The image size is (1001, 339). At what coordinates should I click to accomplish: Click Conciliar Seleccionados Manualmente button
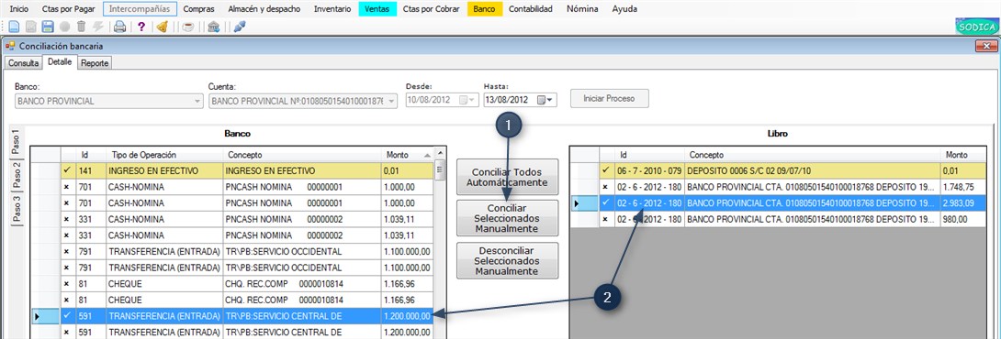(508, 219)
